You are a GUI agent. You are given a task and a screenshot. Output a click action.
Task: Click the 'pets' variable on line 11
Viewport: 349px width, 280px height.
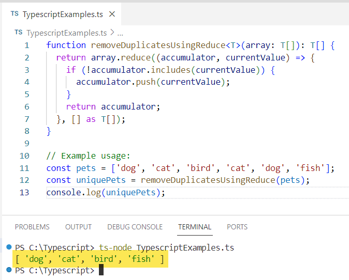86,168
